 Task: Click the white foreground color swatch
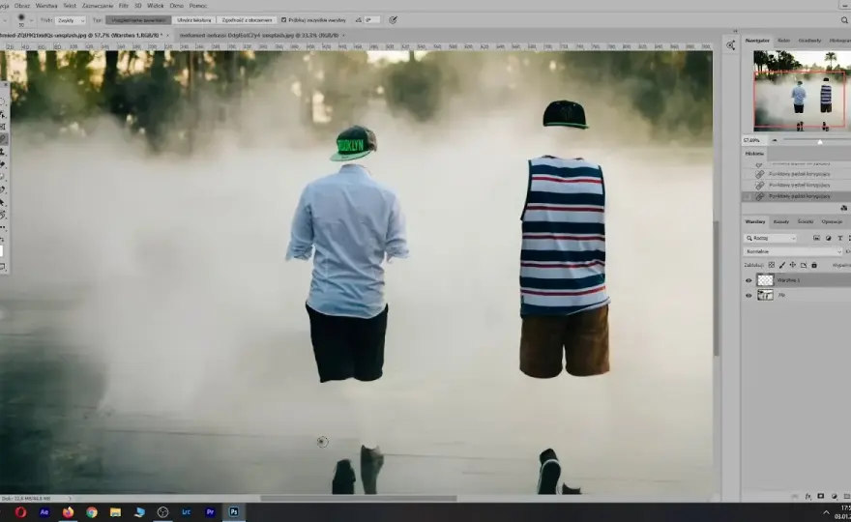click(x=1, y=251)
